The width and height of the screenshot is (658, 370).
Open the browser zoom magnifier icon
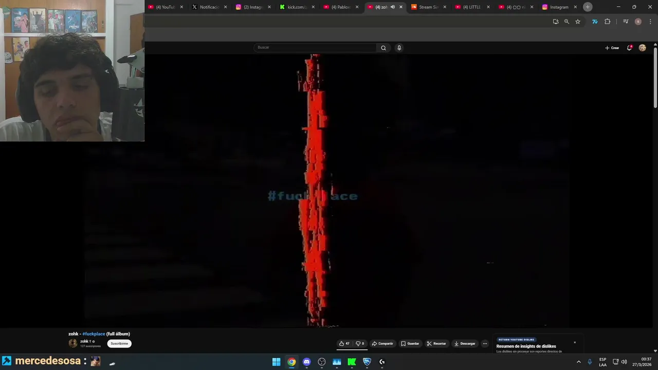coord(566,22)
